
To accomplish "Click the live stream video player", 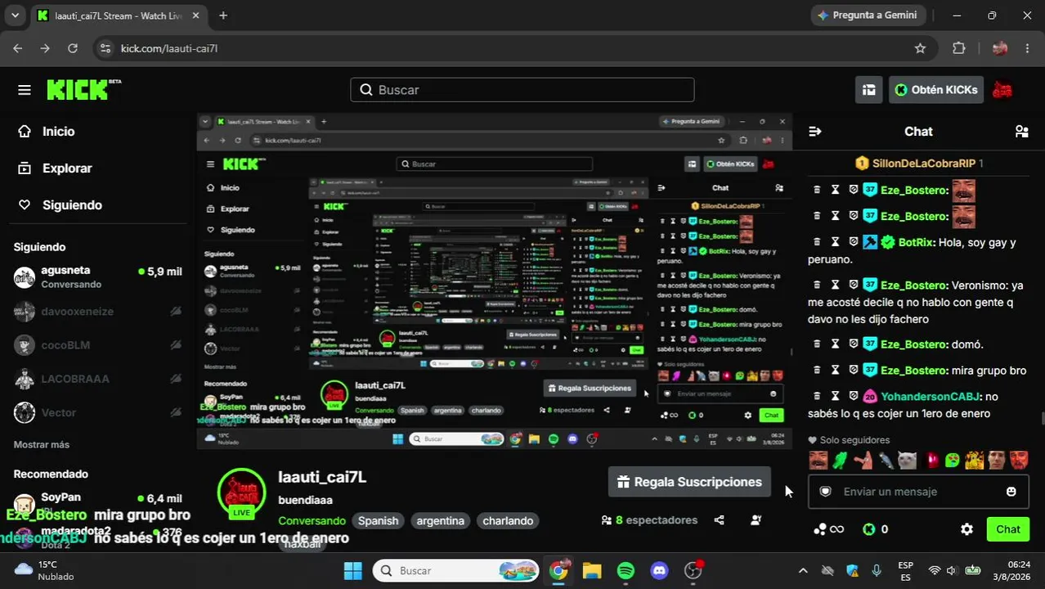I will pyautogui.click(x=494, y=281).
